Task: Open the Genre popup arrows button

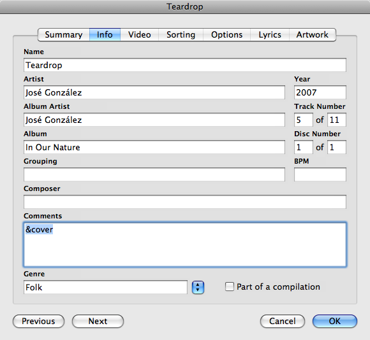Action: pos(198,287)
